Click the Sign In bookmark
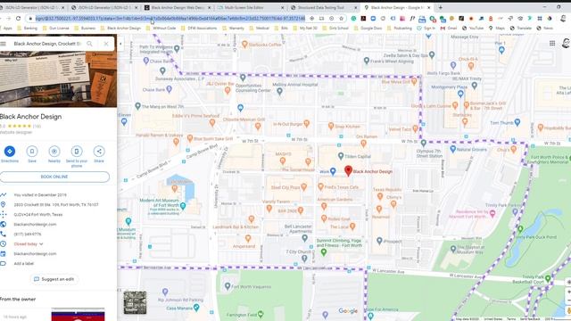The image size is (571, 321). 426,28
